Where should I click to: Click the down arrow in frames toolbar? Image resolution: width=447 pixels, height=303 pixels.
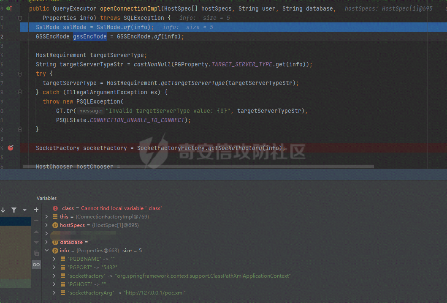[3, 210]
